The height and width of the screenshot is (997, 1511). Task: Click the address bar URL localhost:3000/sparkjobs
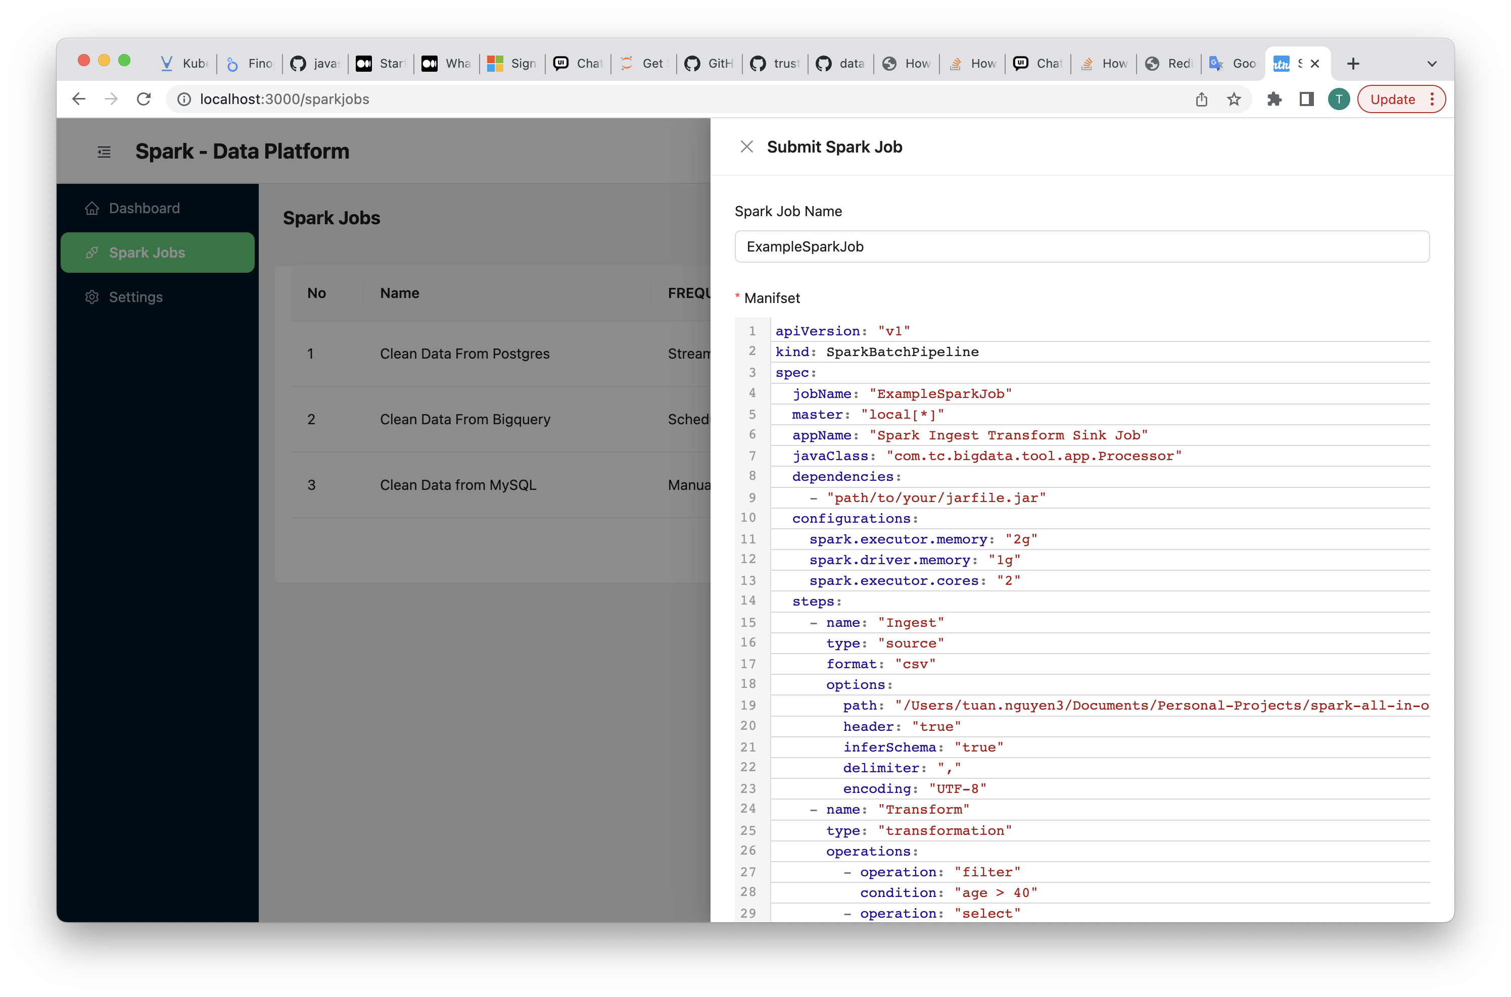tap(285, 99)
